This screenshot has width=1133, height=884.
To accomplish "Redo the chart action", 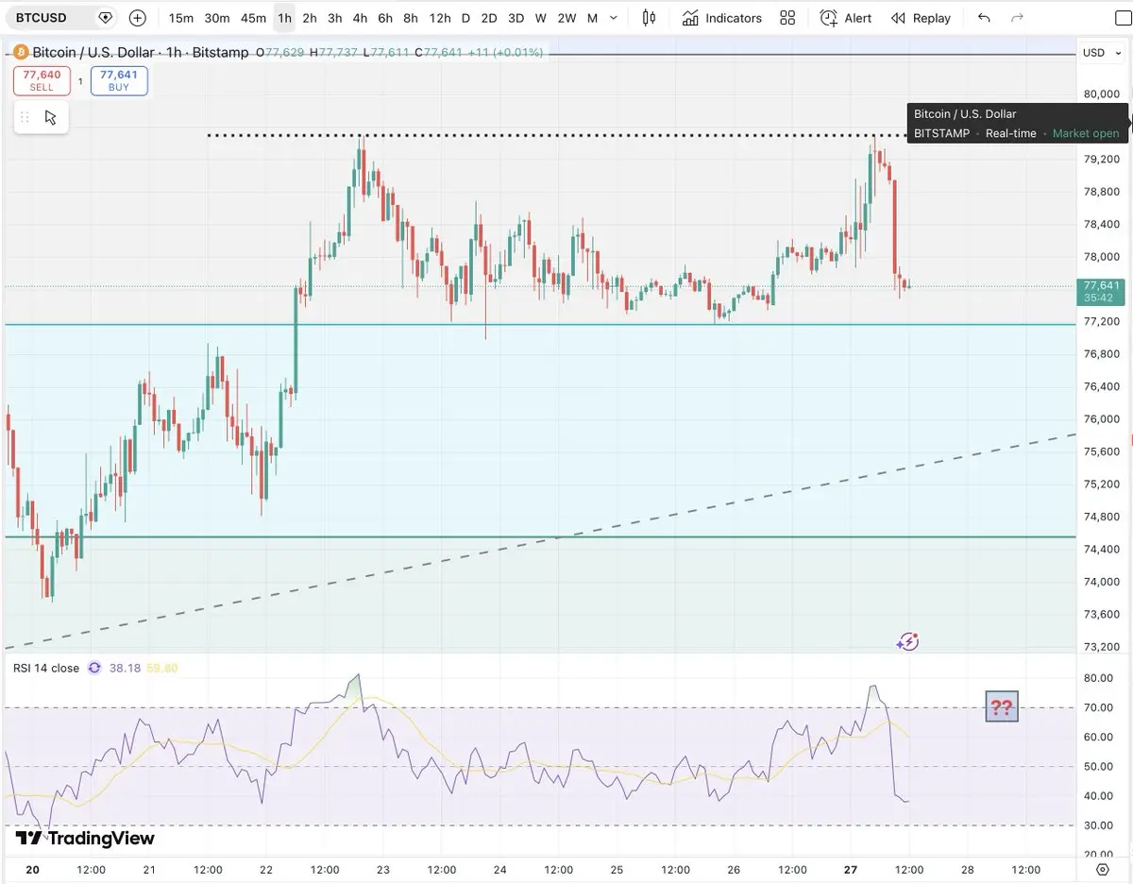I will click(x=1017, y=18).
